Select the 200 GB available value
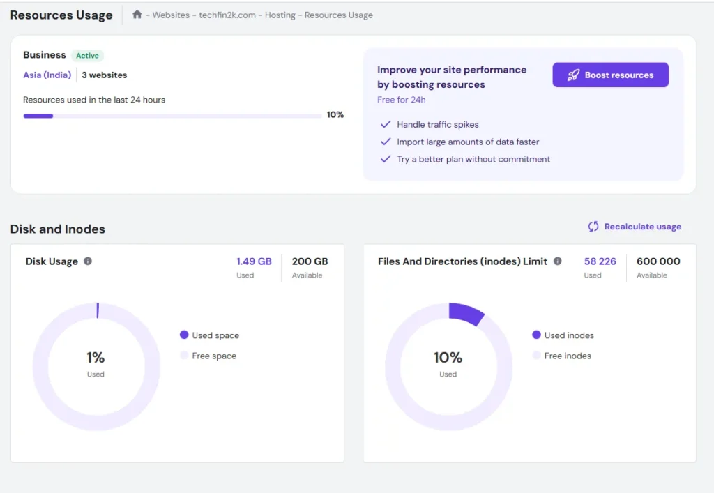Image resolution: width=714 pixels, height=493 pixels. [x=310, y=261]
